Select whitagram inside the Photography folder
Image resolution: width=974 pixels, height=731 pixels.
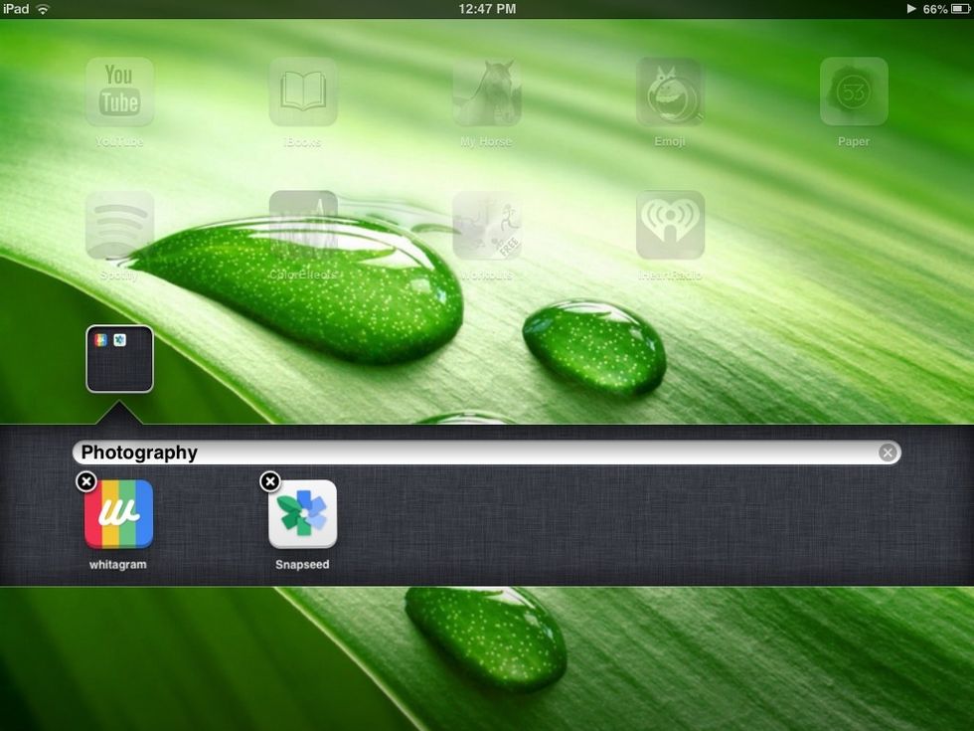pyautogui.click(x=118, y=515)
